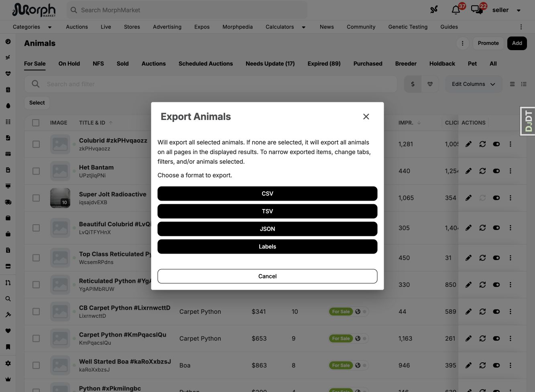Click the gecko icon in the top bar
This screenshot has width=535, height=392.
tap(434, 10)
